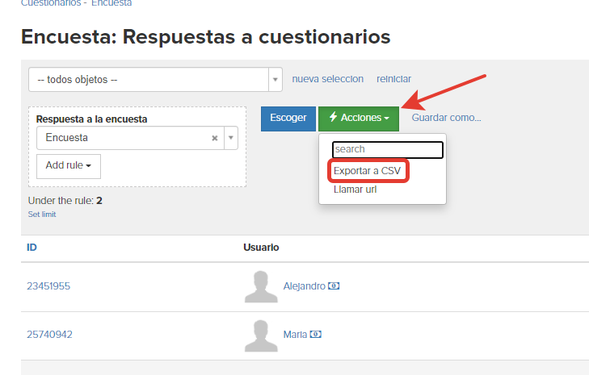This screenshot has width=589, height=375.
Task: Expand the Encuesta dropdown arrow
Action: click(x=231, y=138)
